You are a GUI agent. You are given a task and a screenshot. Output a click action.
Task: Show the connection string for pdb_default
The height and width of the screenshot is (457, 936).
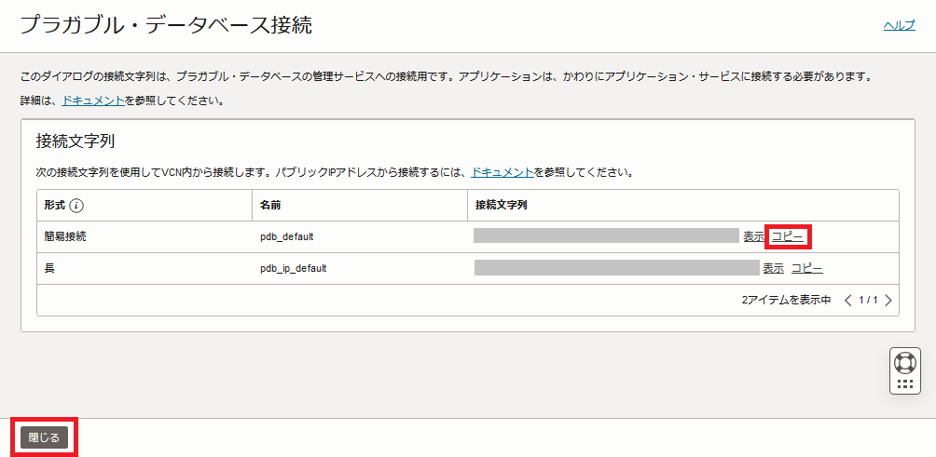tap(753, 236)
